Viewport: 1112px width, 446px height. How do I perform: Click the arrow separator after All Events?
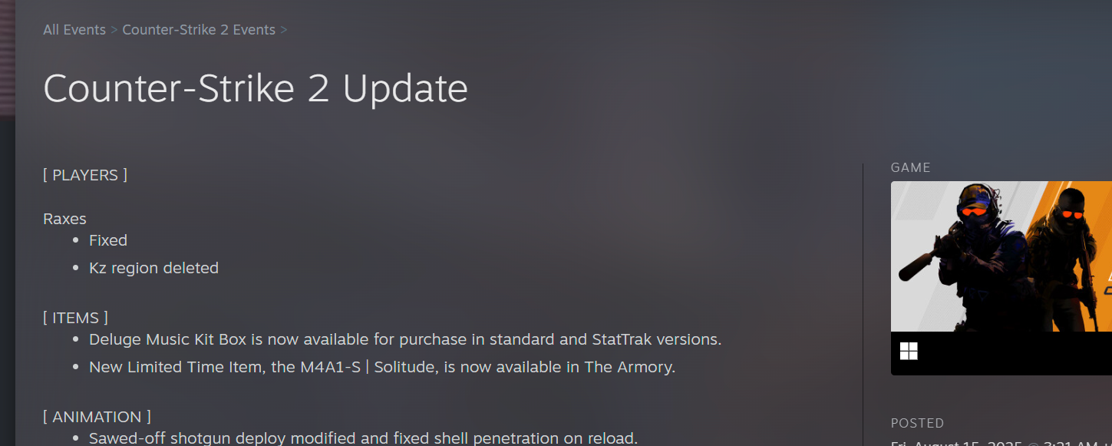click(x=114, y=30)
